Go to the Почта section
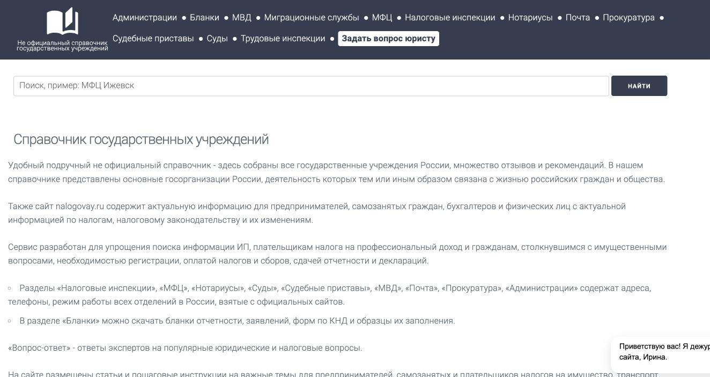 tap(578, 18)
